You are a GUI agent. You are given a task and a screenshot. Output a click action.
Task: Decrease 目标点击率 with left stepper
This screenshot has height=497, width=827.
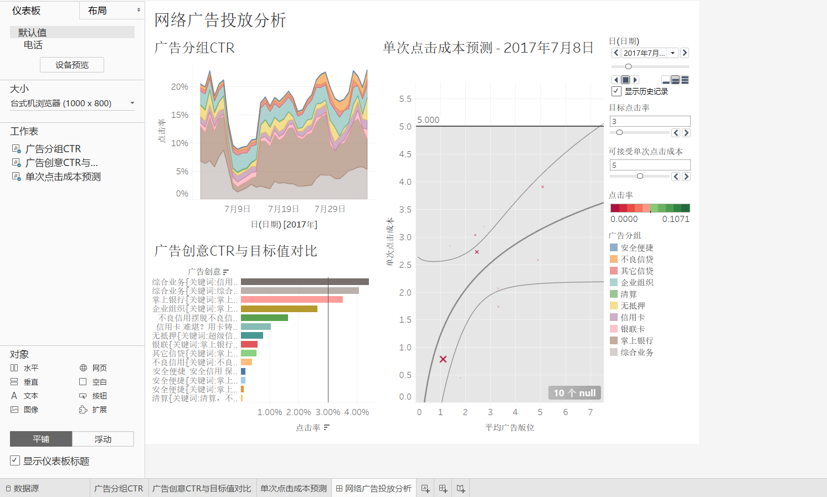coord(676,133)
